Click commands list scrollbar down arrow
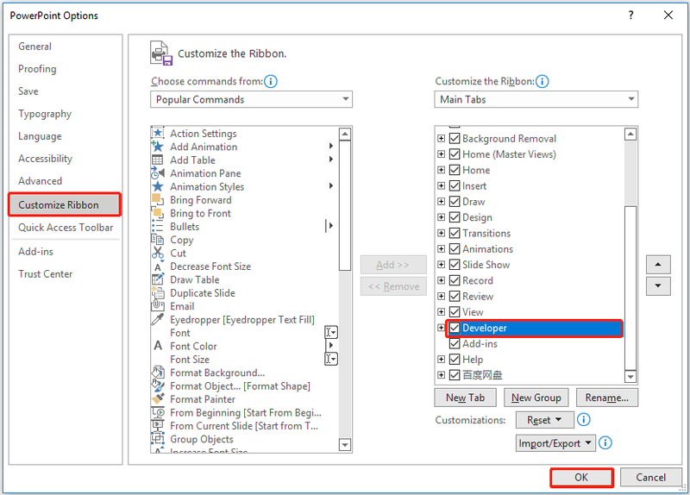 (x=345, y=445)
